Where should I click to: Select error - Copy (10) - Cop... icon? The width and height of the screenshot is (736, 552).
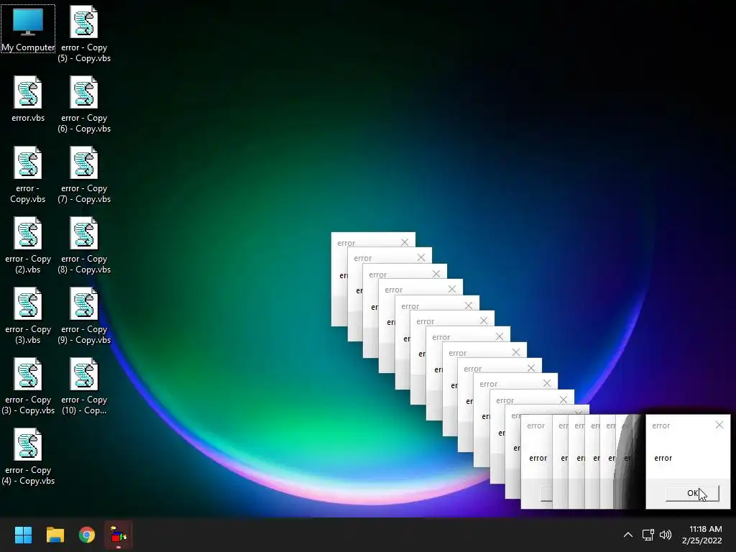pyautogui.click(x=84, y=386)
